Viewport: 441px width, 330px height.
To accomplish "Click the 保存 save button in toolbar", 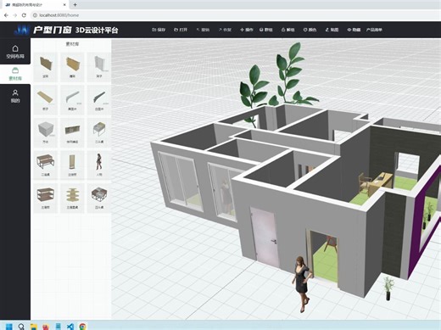I will click(159, 30).
